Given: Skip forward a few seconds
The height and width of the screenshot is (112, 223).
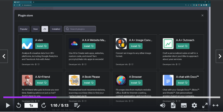Looking at the screenshot, I should pyautogui.click(x=44, y=105).
